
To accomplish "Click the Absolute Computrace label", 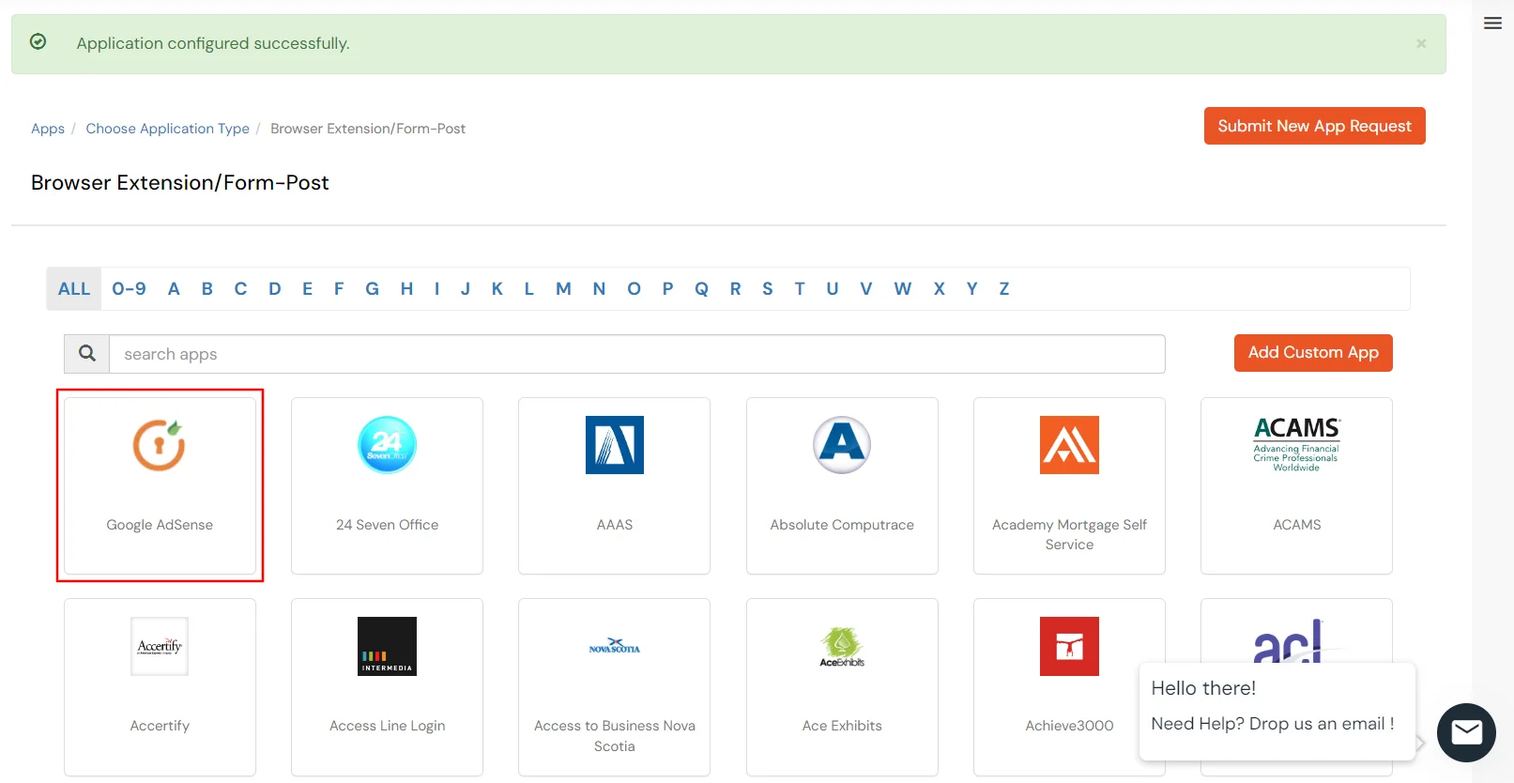I will (842, 525).
